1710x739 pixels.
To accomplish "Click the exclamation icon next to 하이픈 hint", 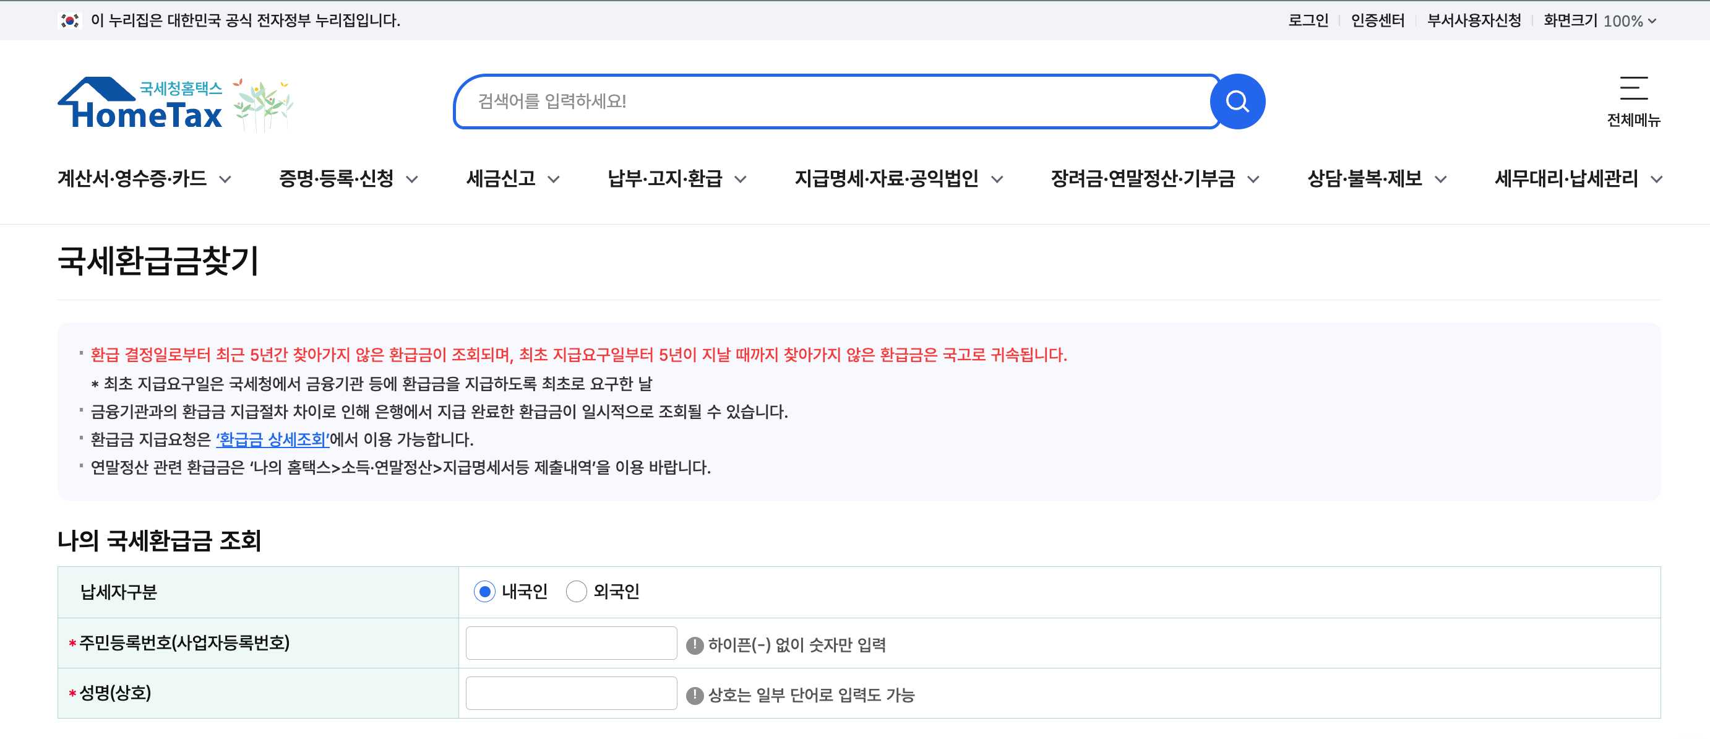I will click(695, 645).
